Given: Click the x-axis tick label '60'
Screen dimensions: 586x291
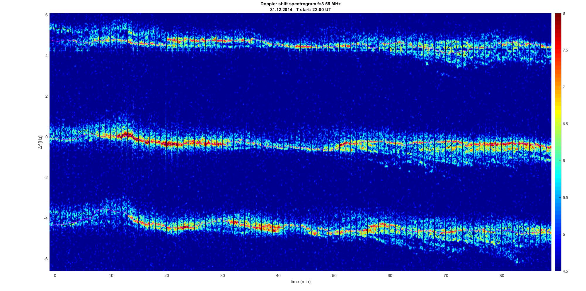Looking at the screenshot, I should click(390, 275).
